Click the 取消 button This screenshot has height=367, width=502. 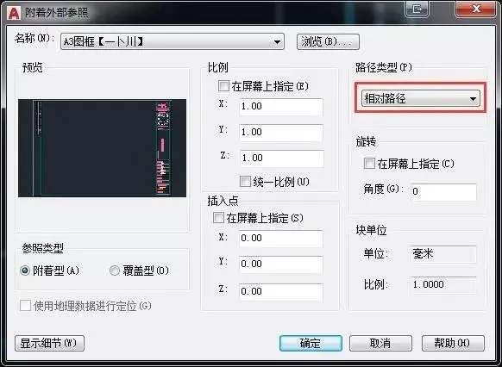point(380,344)
